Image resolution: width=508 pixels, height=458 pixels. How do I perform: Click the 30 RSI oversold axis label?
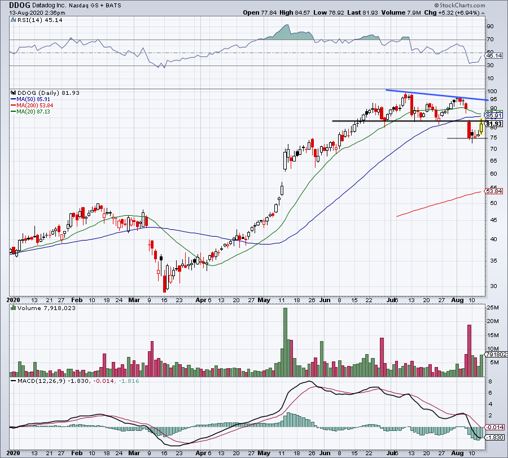pyautogui.click(x=490, y=66)
